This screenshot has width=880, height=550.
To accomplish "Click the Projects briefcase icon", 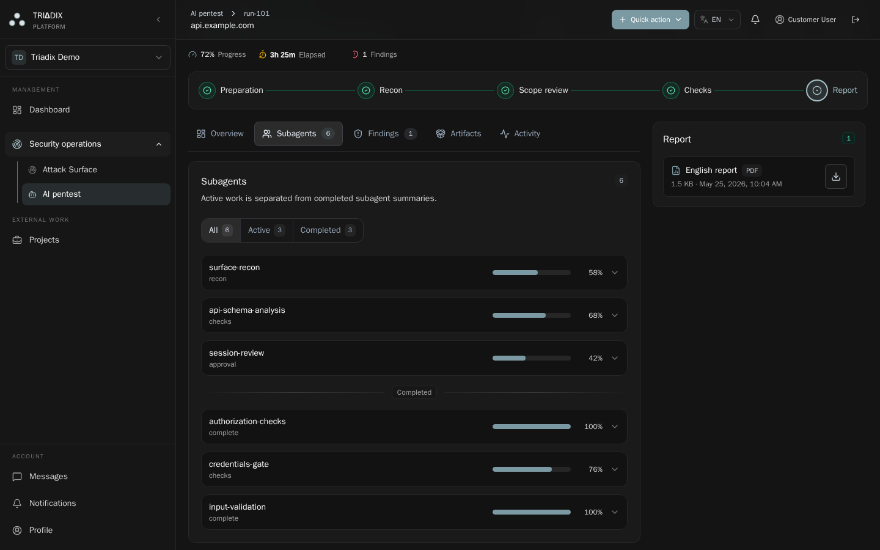I will pos(17,240).
